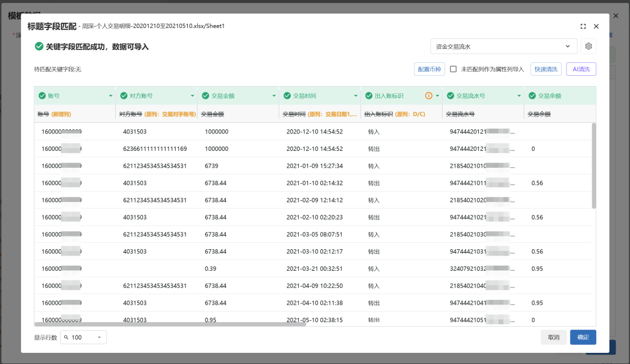Click search icon in 显示行数 field
Image resolution: width=630 pixels, height=364 pixels.
point(66,338)
